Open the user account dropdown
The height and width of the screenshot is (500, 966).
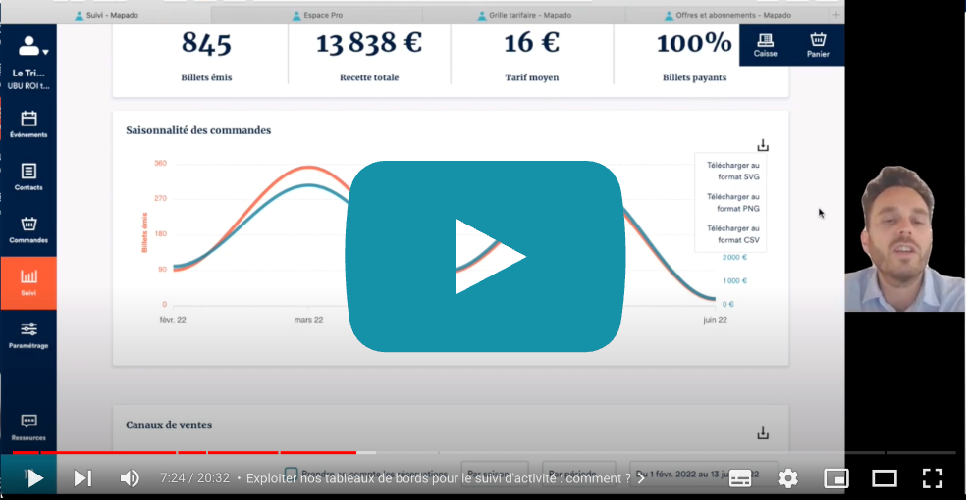(32, 46)
